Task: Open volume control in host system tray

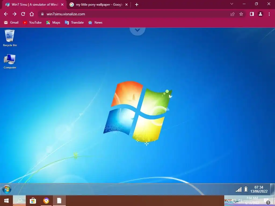Action: [240, 201]
